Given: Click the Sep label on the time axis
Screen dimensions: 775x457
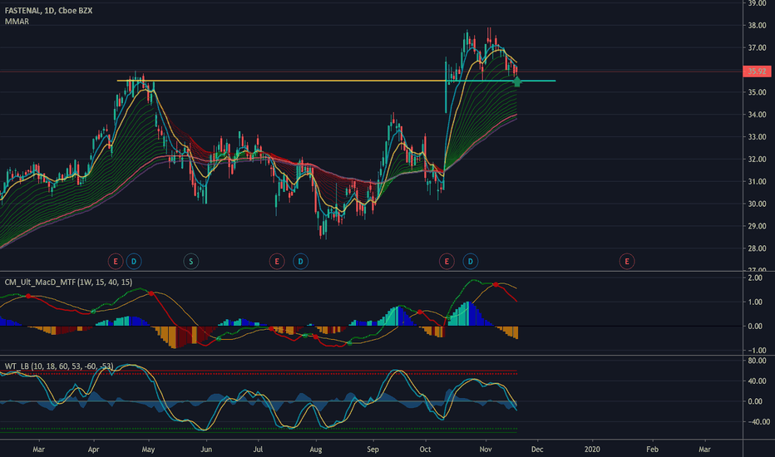Looking at the screenshot, I should (373, 449).
